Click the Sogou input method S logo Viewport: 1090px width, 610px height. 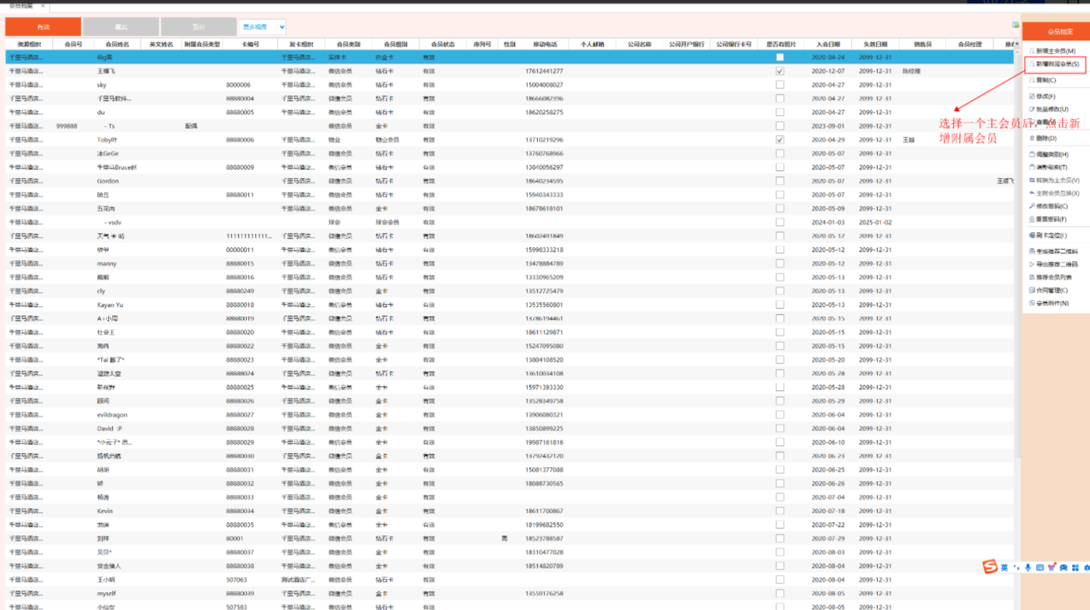point(990,567)
